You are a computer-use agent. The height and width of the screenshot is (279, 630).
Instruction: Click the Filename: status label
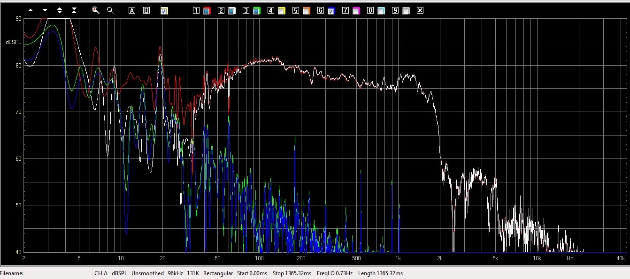pos(11,273)
